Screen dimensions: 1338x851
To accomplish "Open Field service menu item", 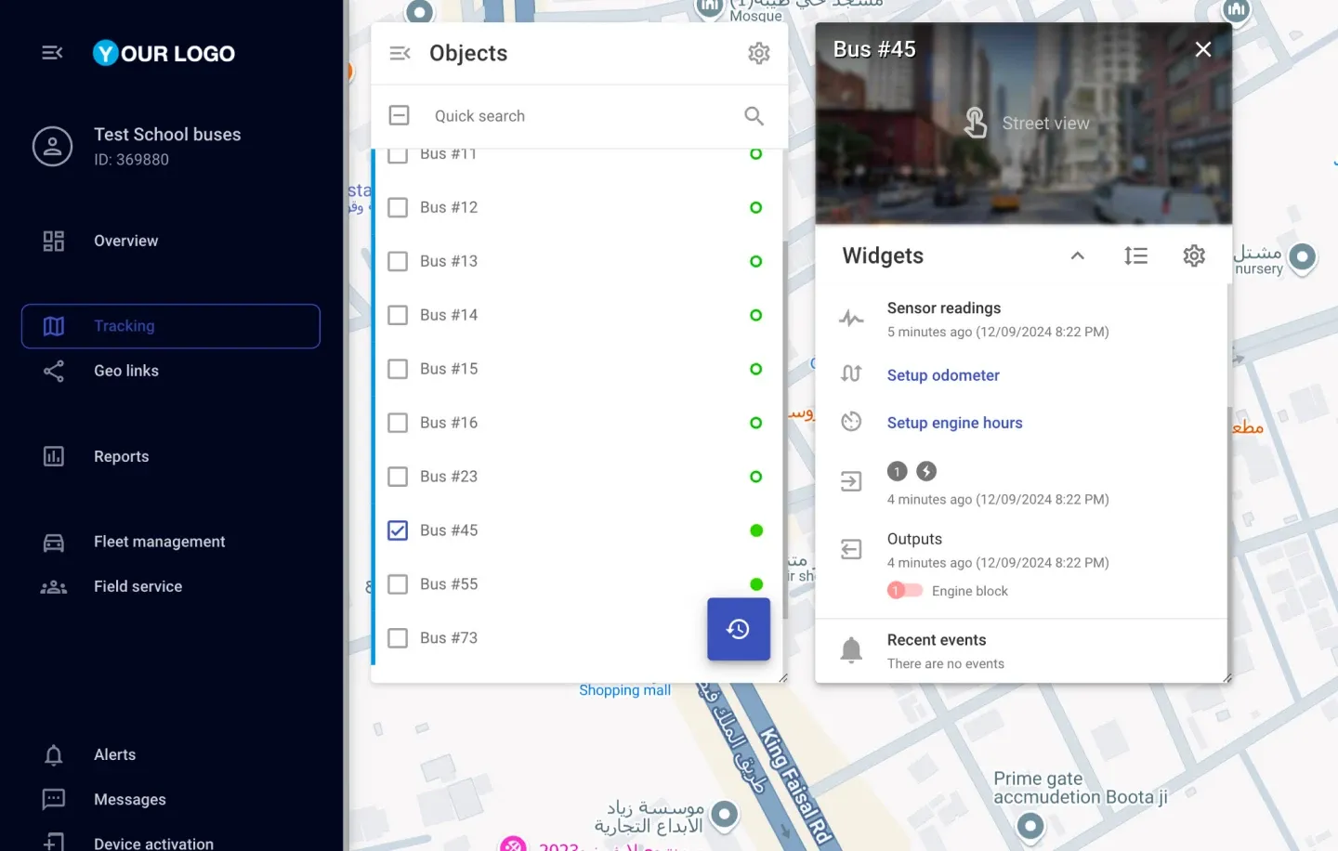I will (x=138, y=586).
